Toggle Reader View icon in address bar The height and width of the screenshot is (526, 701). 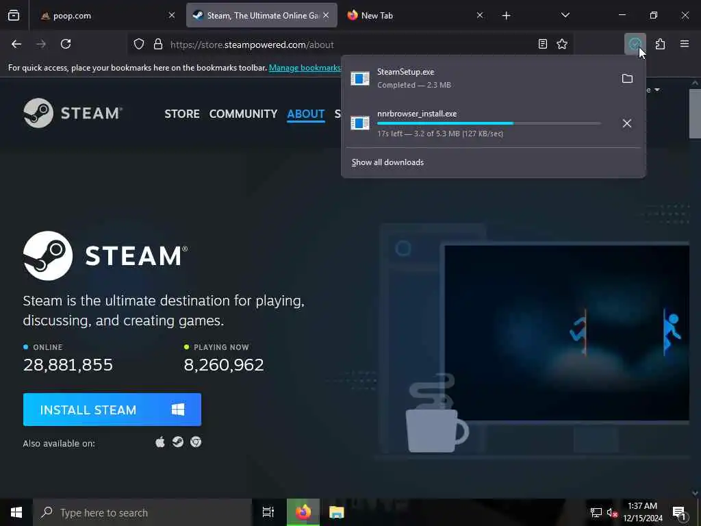[543, 44]
